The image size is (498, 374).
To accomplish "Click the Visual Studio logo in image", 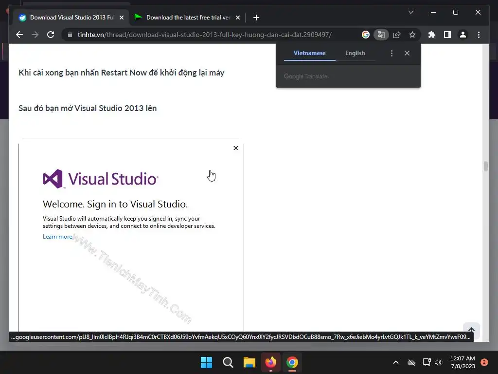I will (100, 179).
